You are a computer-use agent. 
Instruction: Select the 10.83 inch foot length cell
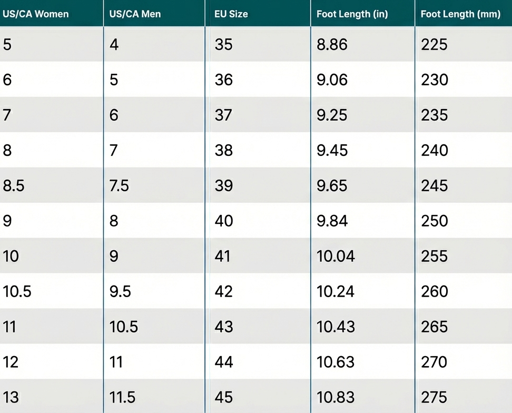click(x=336, y=398)
